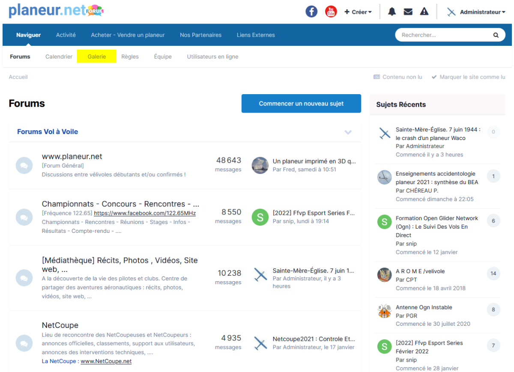Click reply count 8 on Antenne Ogn Instable
This screenshot has width=514, height=372.
point(493,310)
